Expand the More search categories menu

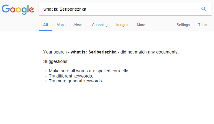tap(141, 25)
